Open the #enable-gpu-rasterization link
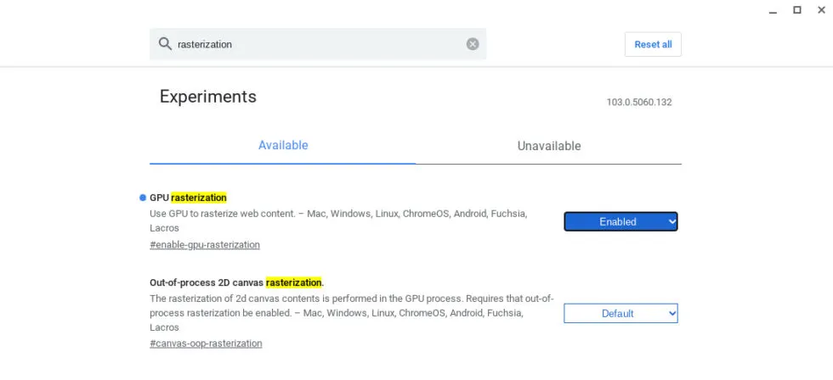The image size is (833, 380). [205, 245]
